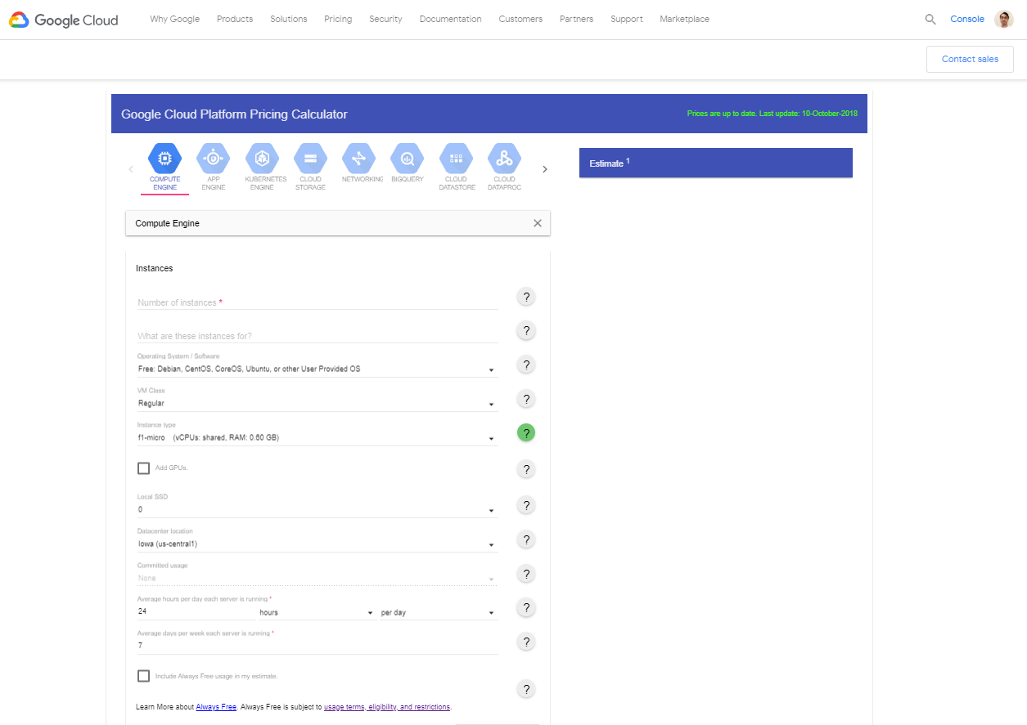Show previous products with left carousel arrow
1027x725 pixels.
pyautogui.click(x=131, y=169)
